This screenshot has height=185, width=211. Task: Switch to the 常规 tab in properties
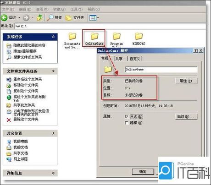coord(105,58)
